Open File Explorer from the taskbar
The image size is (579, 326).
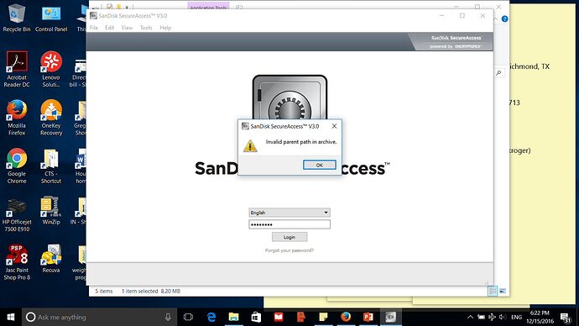(233, 317)
